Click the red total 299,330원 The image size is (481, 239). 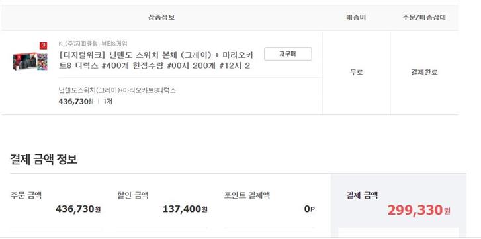coord(419,210)
